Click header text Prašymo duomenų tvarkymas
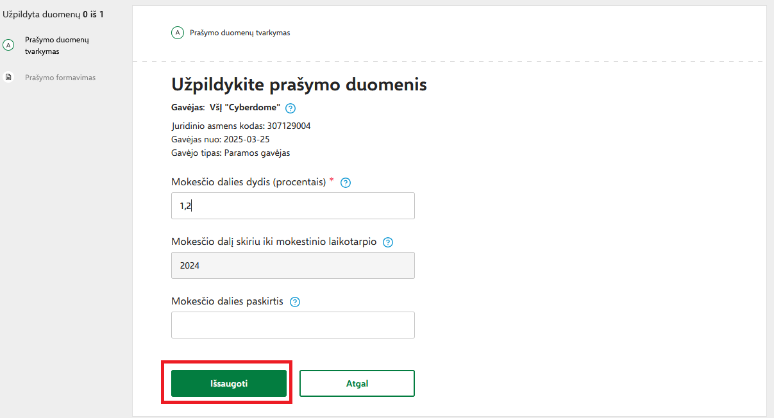Image resolution: width=774 pixels, height=418 pixels. 240,33
